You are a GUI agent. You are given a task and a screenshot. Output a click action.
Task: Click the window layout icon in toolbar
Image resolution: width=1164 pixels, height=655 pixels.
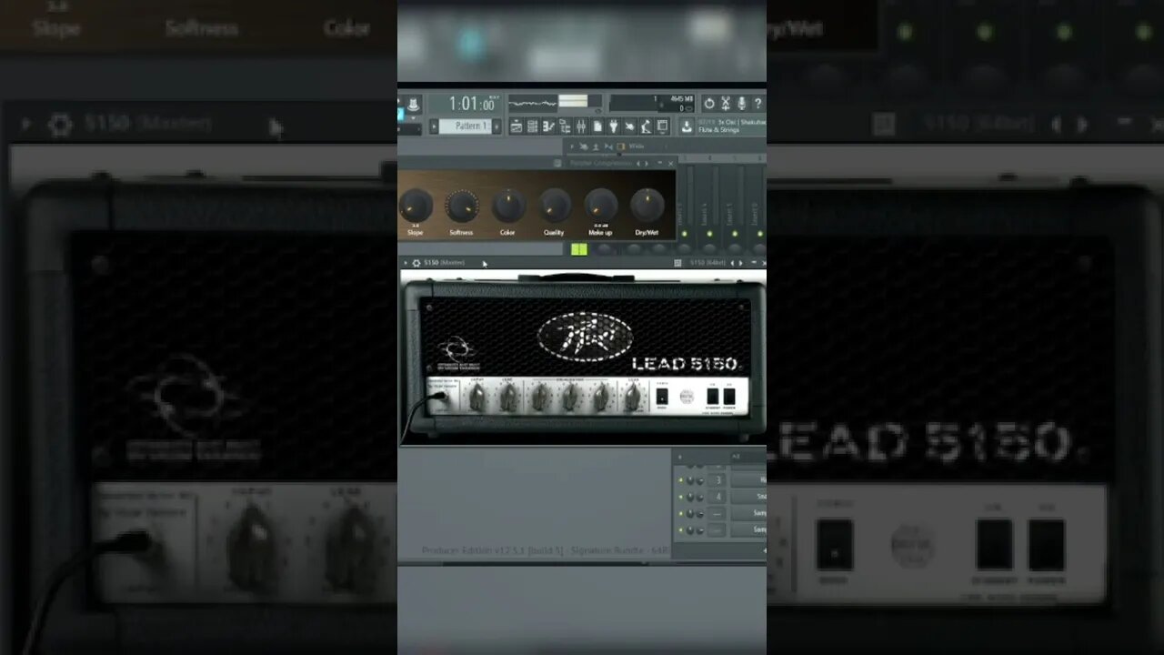point(662,126)
